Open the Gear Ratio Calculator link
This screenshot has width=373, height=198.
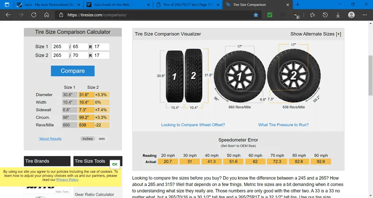point(94,194)
